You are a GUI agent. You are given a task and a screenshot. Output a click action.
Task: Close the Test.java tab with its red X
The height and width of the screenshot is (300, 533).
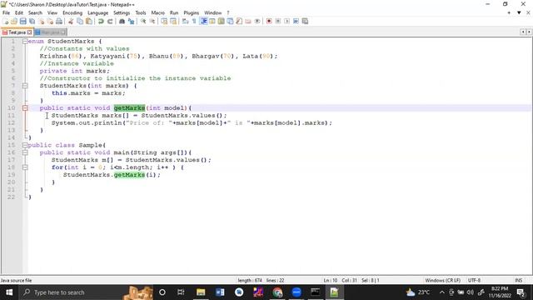point(30,32)
